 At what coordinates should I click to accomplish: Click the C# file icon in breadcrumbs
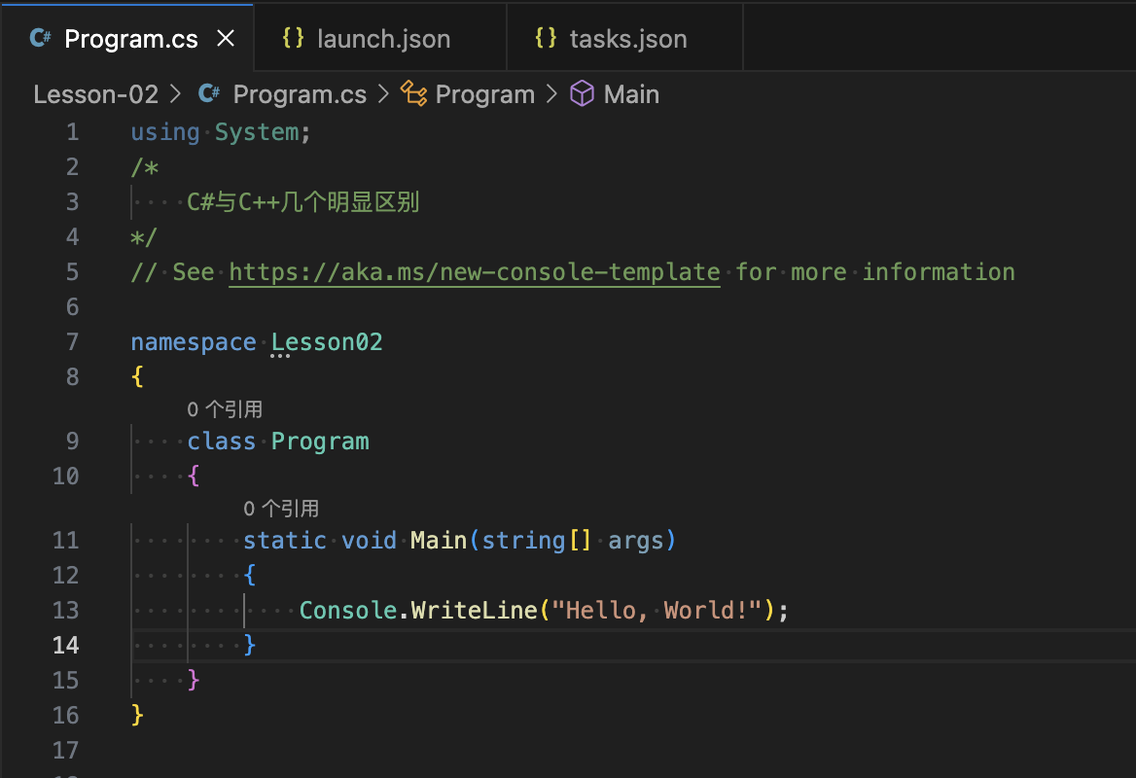pyautogui.click(x=209, y=94)
